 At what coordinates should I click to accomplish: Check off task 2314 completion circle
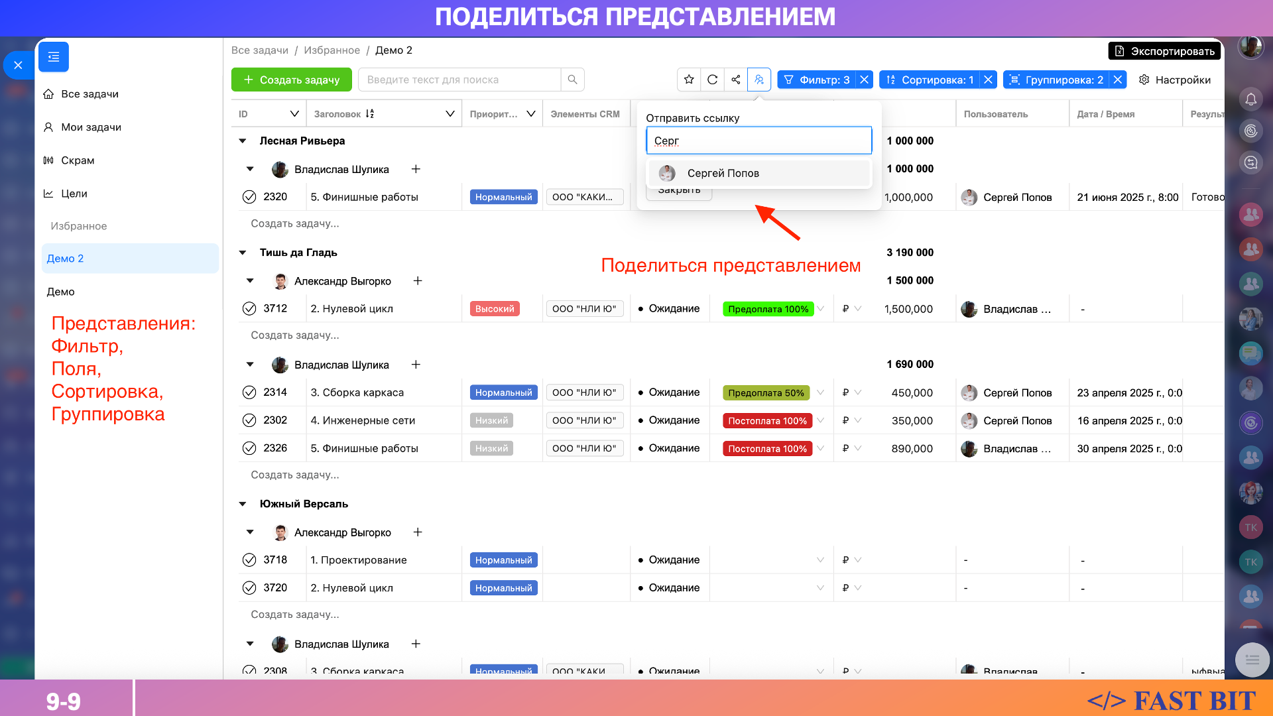[249, 392]
